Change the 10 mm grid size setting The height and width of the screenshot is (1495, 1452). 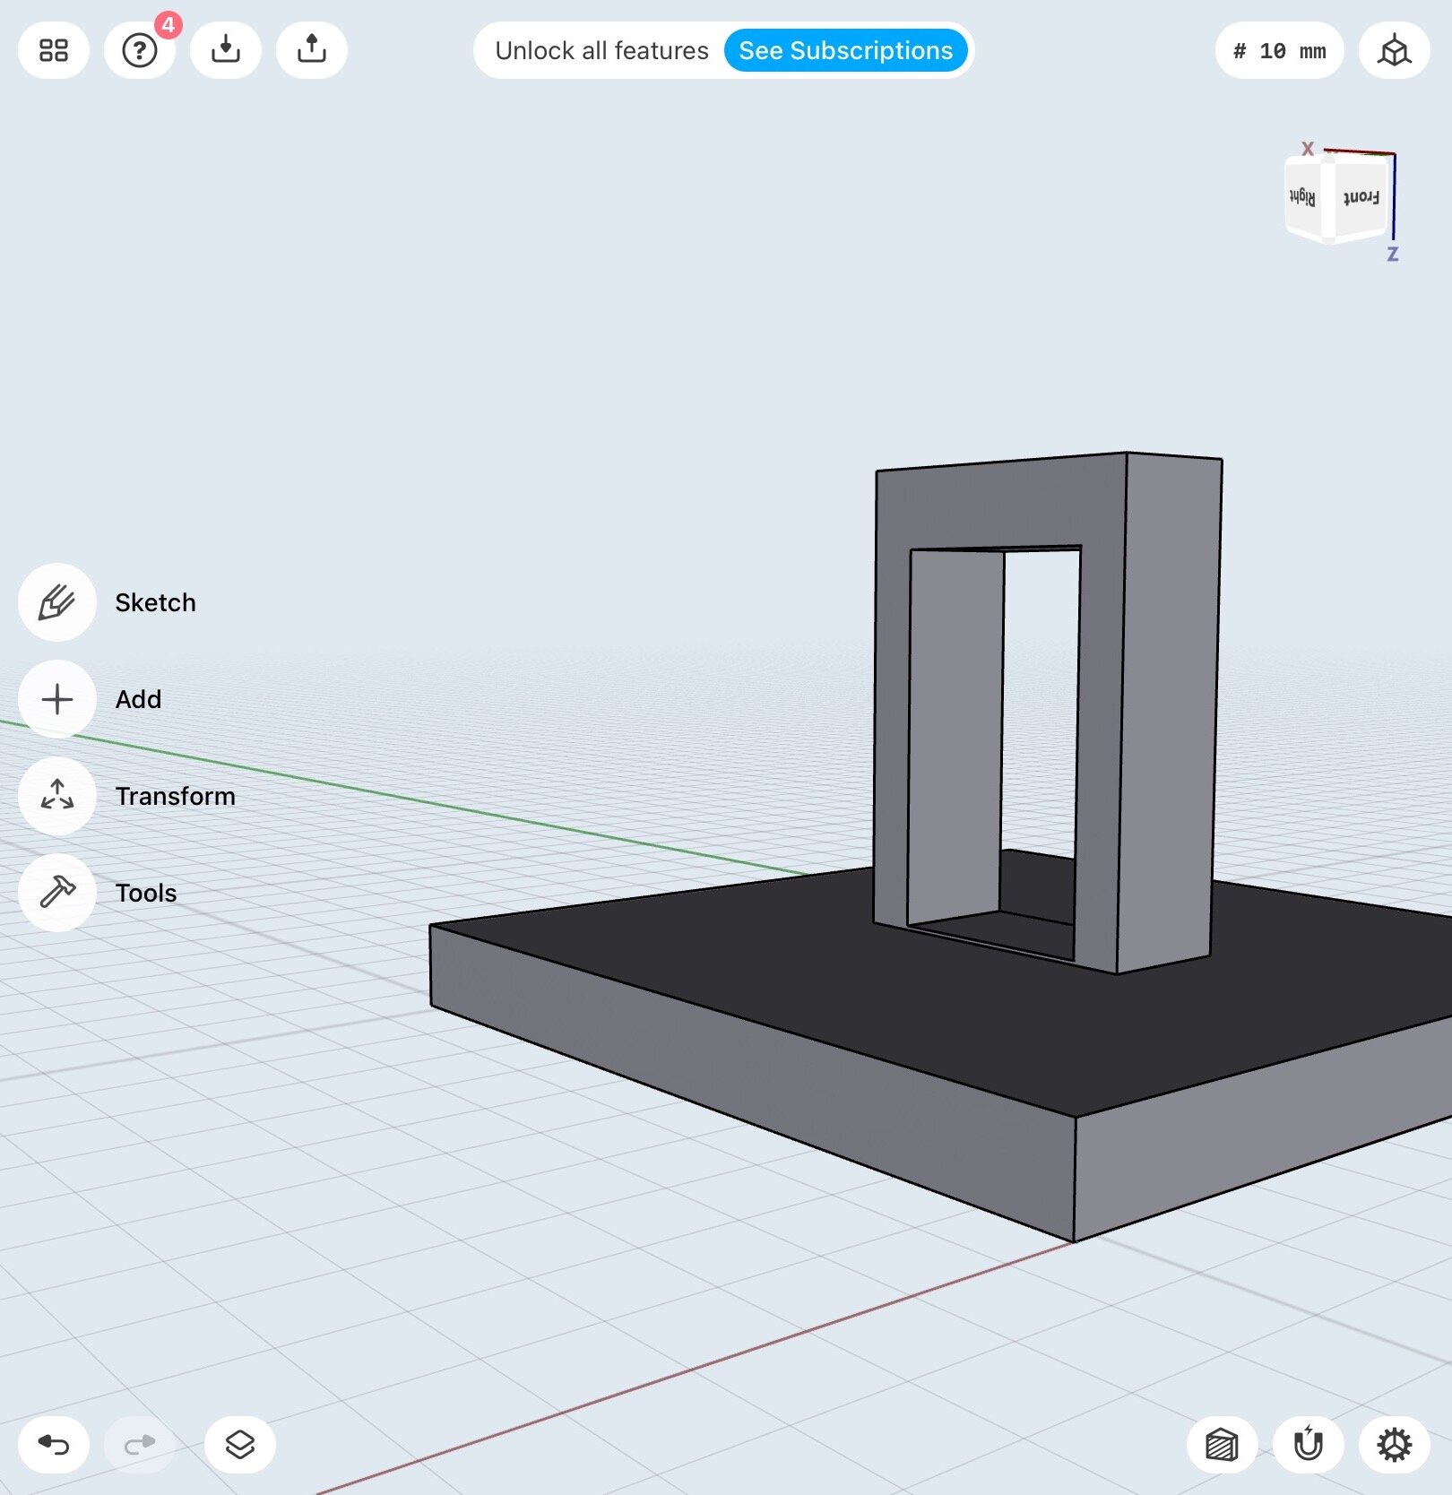click(x=1279, y=50)
